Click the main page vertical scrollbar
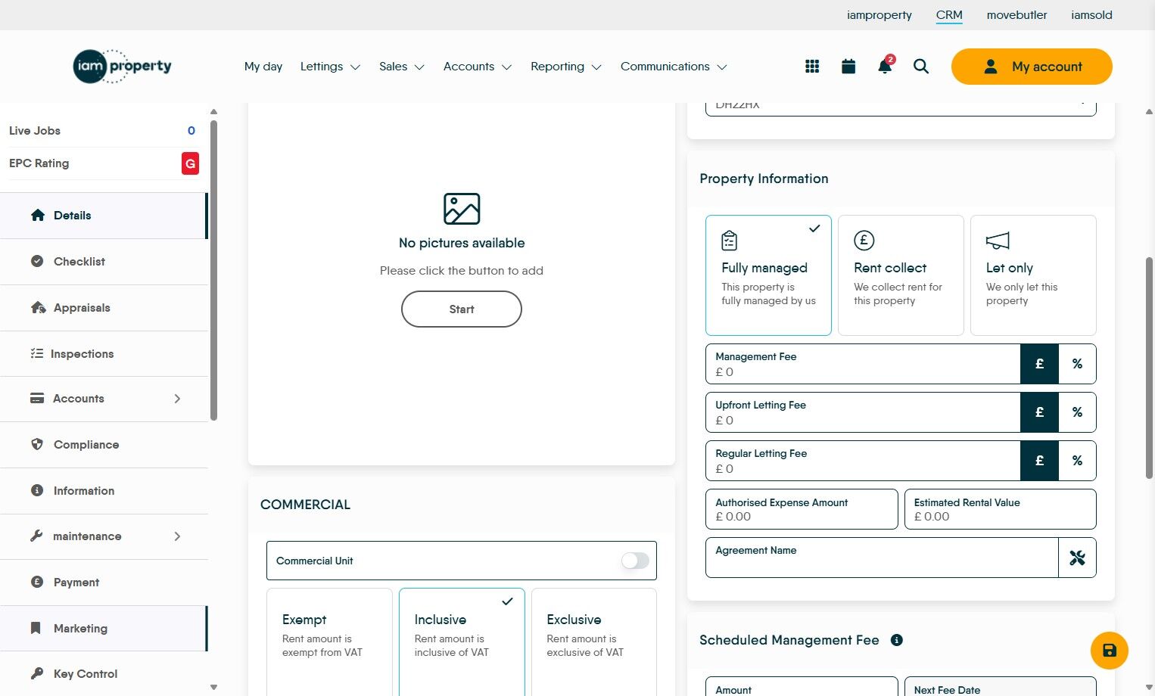Viewport: 1155px width, 696px height. [x=1149, y=368]
